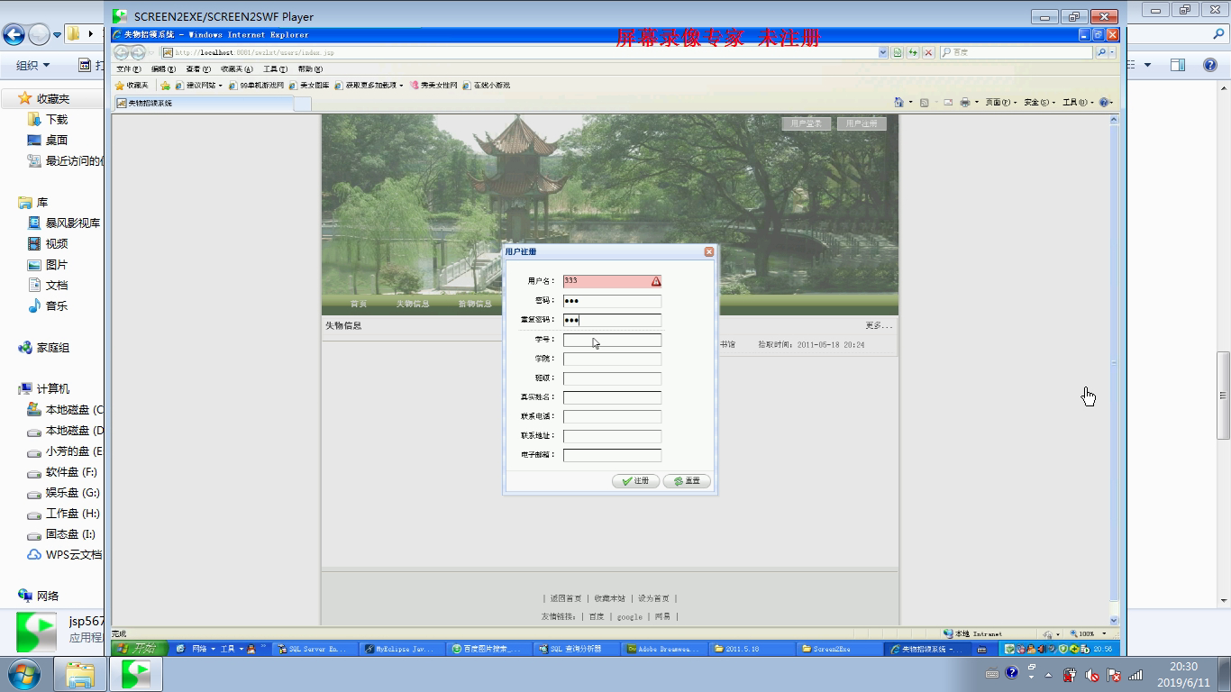Click the 注册 (register) button in the dialog
Screen dimensions: 1231x692
(636, 481)
